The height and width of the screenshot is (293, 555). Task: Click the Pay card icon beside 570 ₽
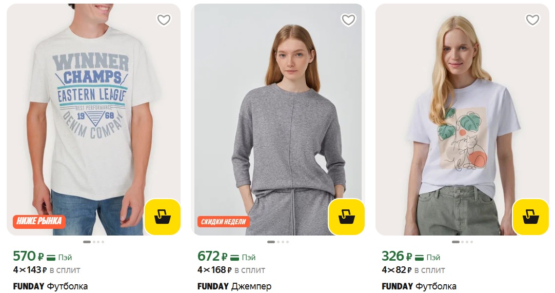click(x=51, y=257)
